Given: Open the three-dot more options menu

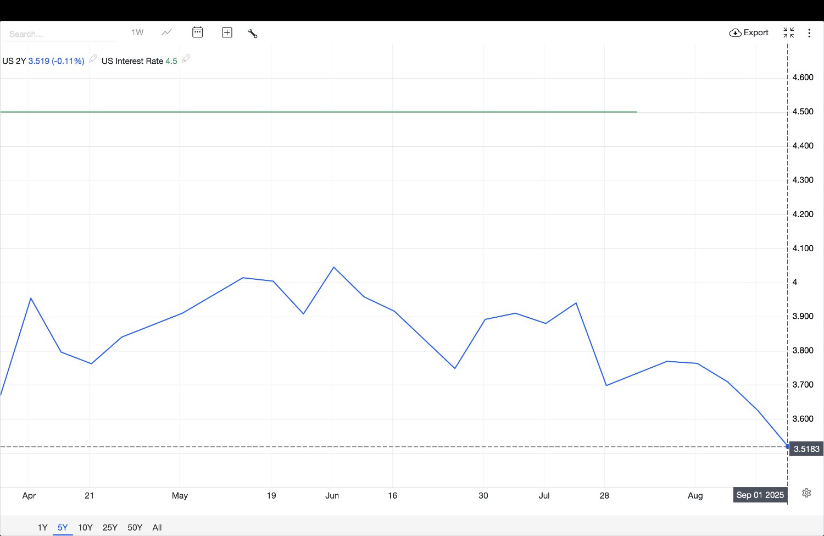Looking at the screenshot, I should 809,33.
